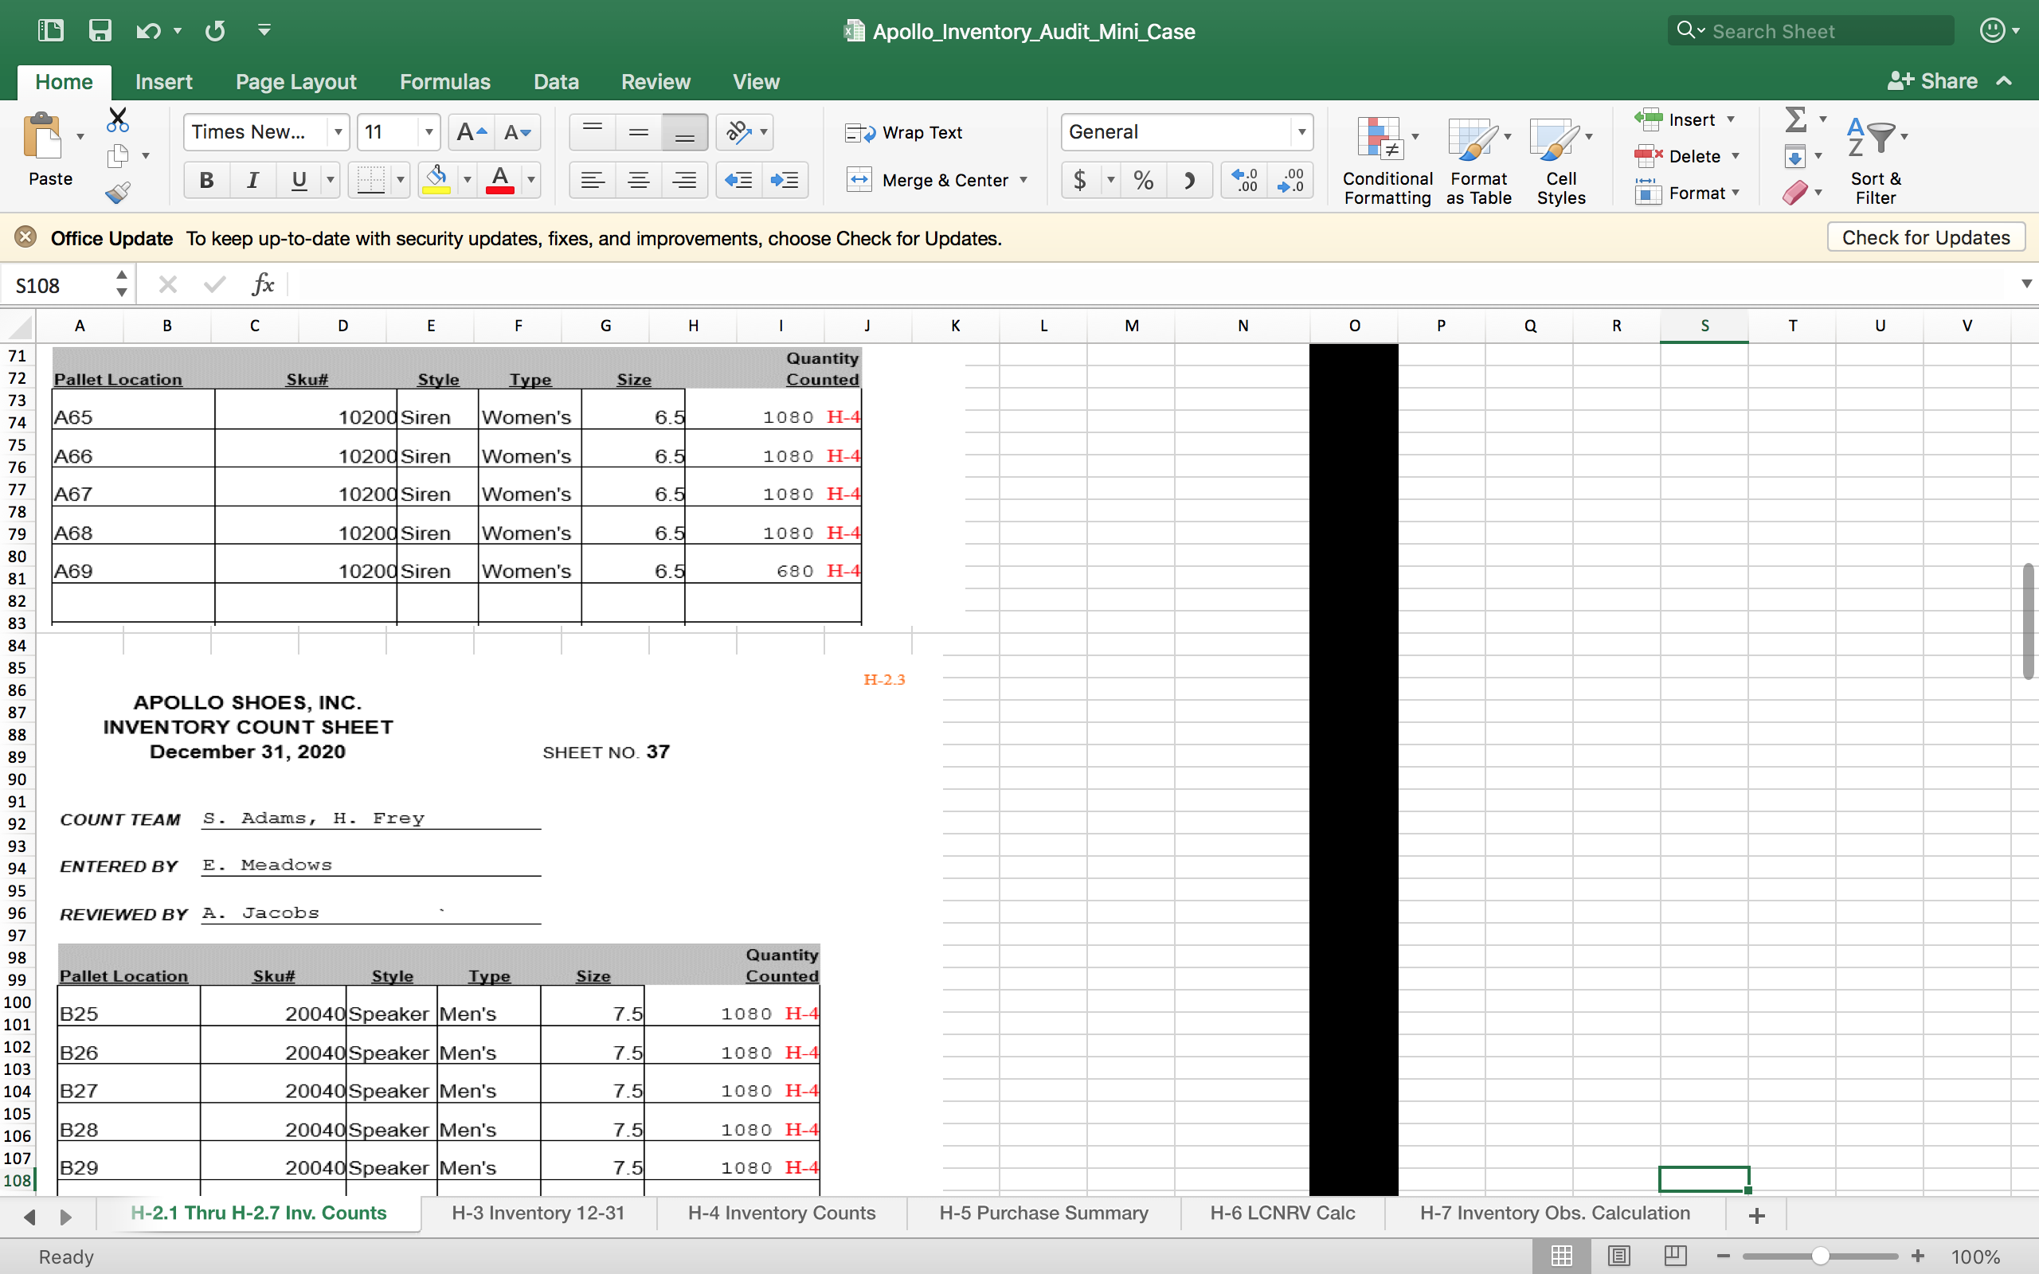The height and width of the screenshot is (1274, 2039).
Task: Click the Cut scissors icon
Action: (118, 120)
